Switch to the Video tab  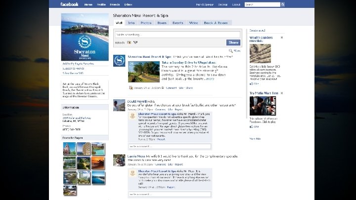(194, 23)
